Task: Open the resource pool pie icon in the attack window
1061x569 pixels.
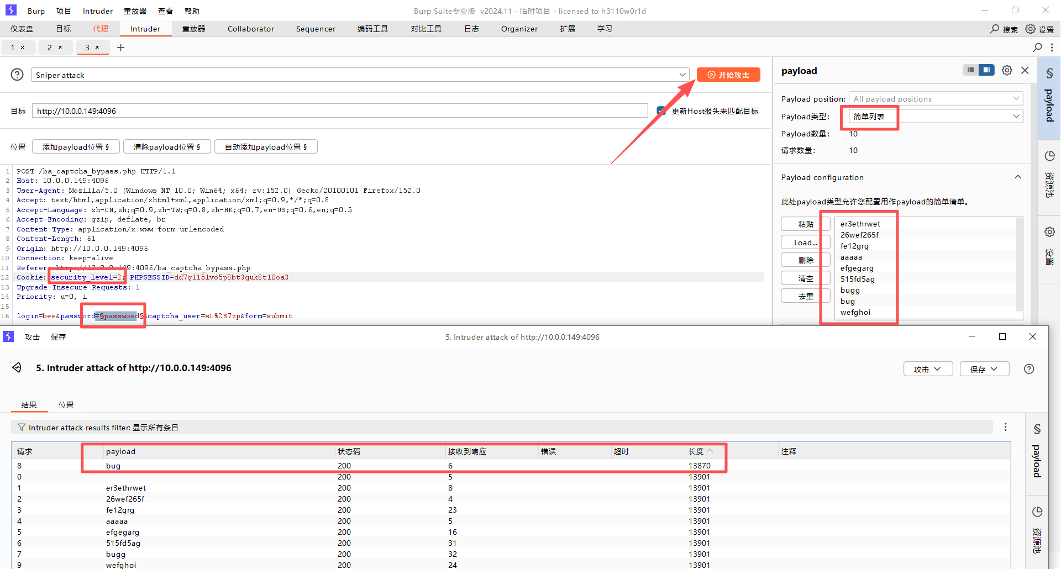Action: (1037, 512)
